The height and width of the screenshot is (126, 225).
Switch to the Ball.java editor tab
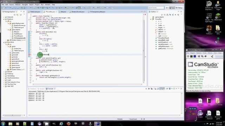(63, 12)
